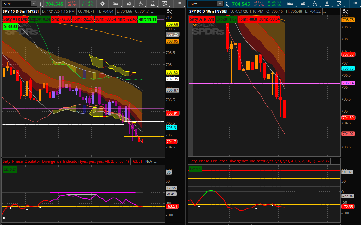361x225 pixels.
Task: Click the 'Saty ATR Lvls' label in left chart
Action: 16,19
